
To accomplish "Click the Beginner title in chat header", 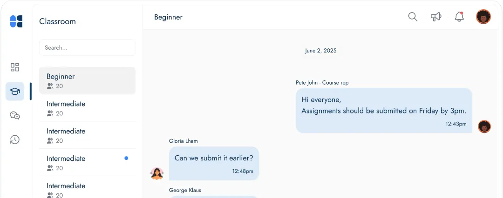I will (169, 17).
